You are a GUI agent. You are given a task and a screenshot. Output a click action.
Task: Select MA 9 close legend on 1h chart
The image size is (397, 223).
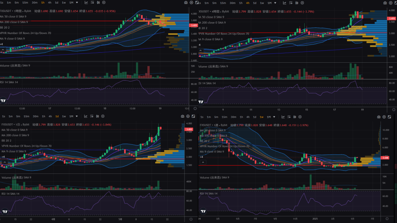(x=12, y=39)
